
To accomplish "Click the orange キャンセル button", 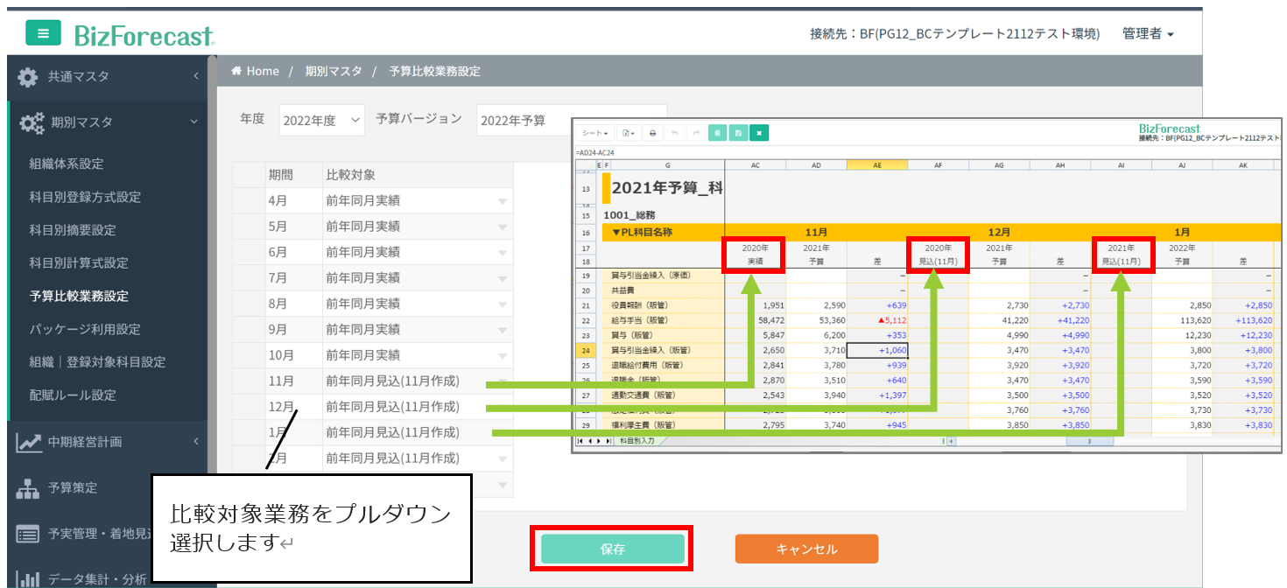I will coord(806,549).
